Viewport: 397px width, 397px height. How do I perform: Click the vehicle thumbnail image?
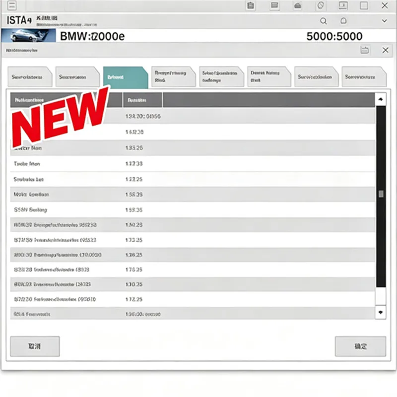pyautogui.click(x=28, y=36)
